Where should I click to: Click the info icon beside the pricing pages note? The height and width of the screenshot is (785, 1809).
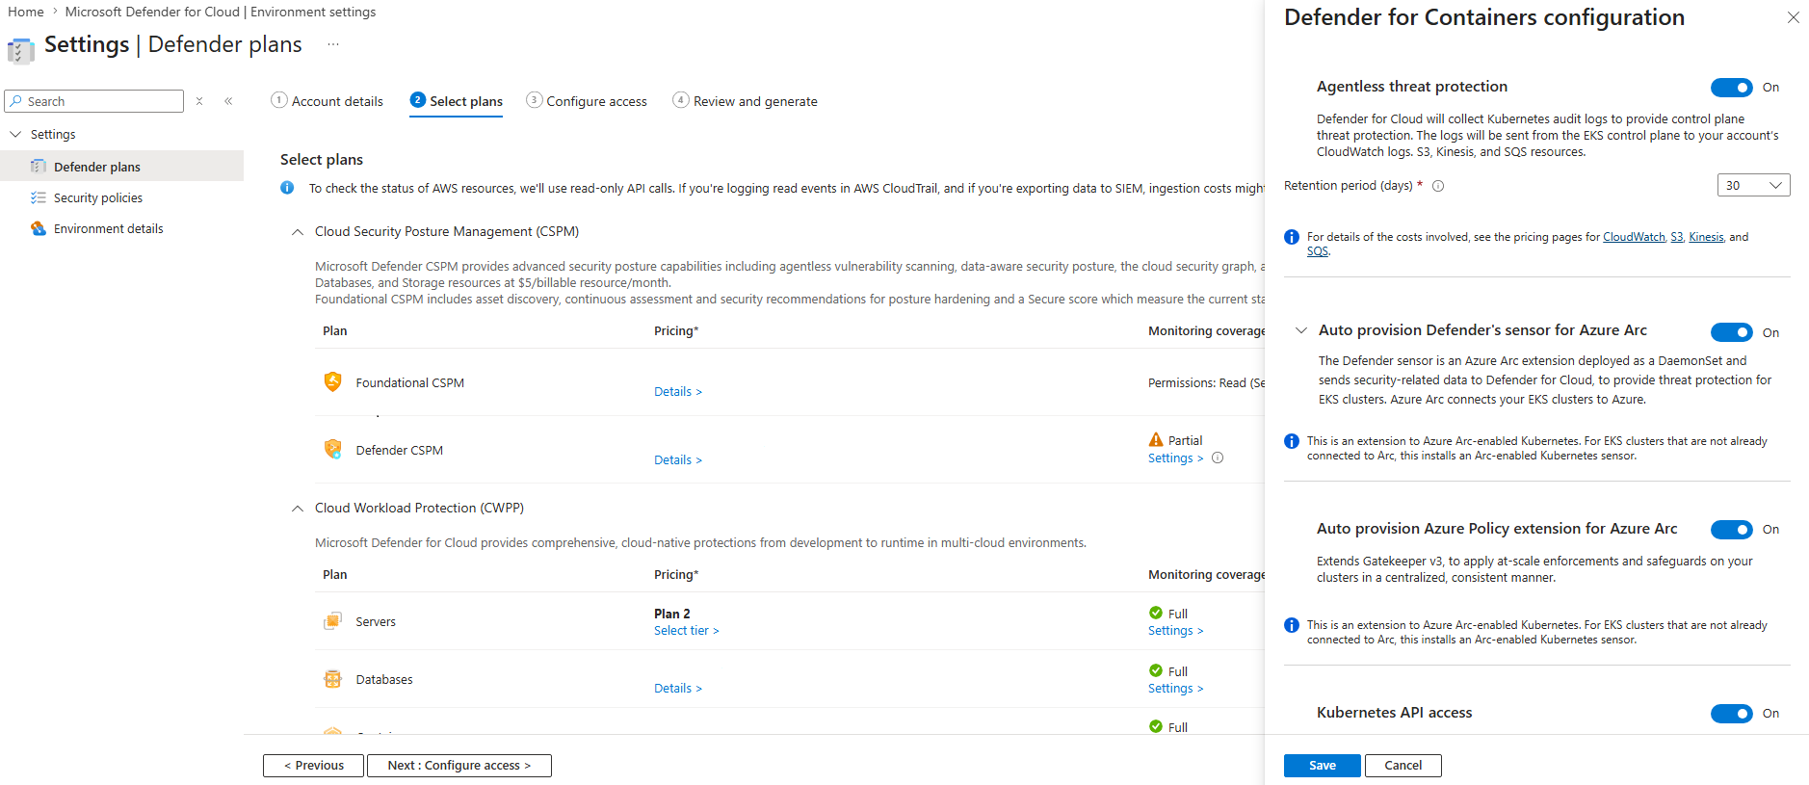[1292, 237]
